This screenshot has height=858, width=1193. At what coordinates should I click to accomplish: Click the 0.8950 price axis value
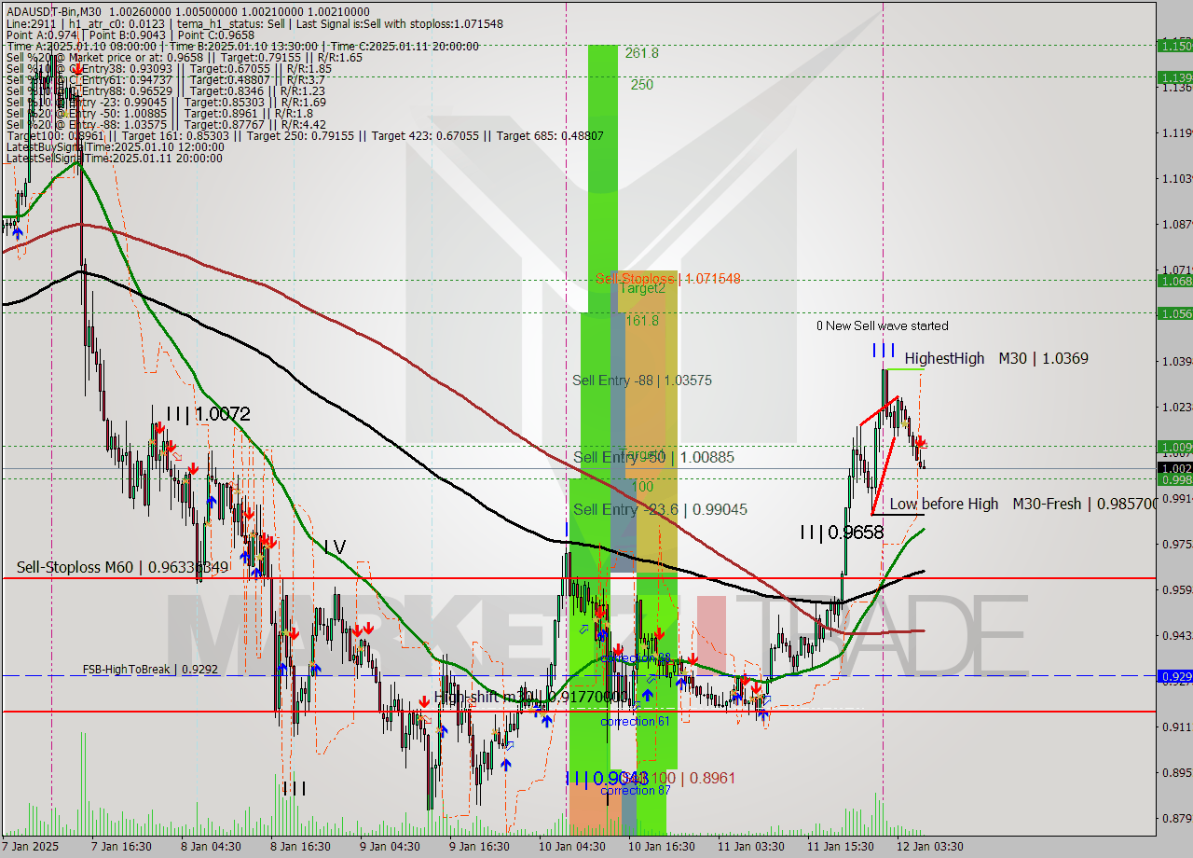click(1177, 772)
